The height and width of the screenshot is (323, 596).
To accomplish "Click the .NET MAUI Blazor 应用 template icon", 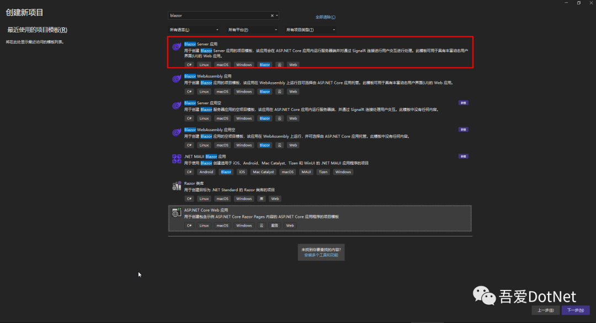I will [x=177, y=159].
